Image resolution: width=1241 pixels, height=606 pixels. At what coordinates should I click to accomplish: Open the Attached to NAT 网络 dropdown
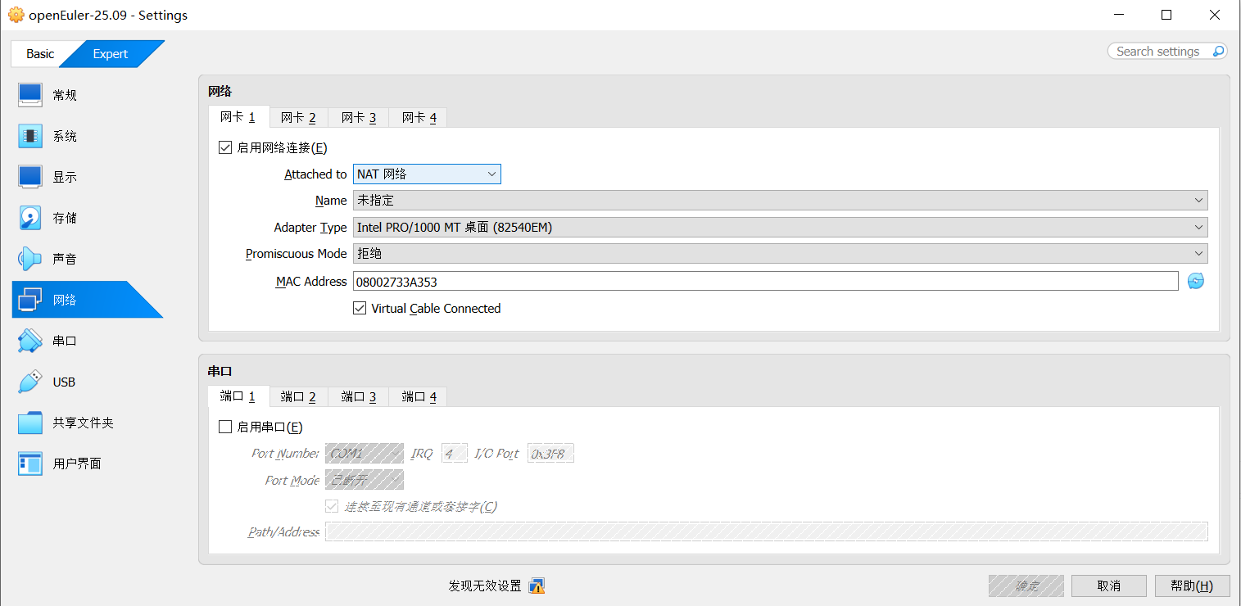tap(427, 174)
